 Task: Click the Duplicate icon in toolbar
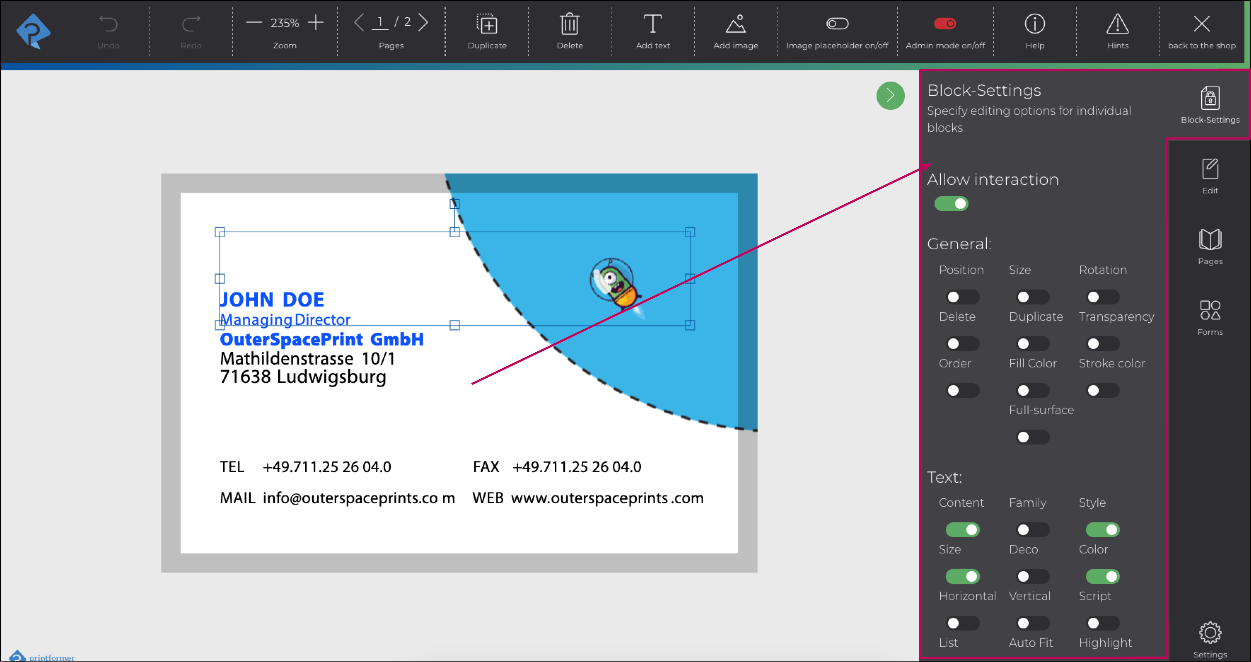[487, 24]
